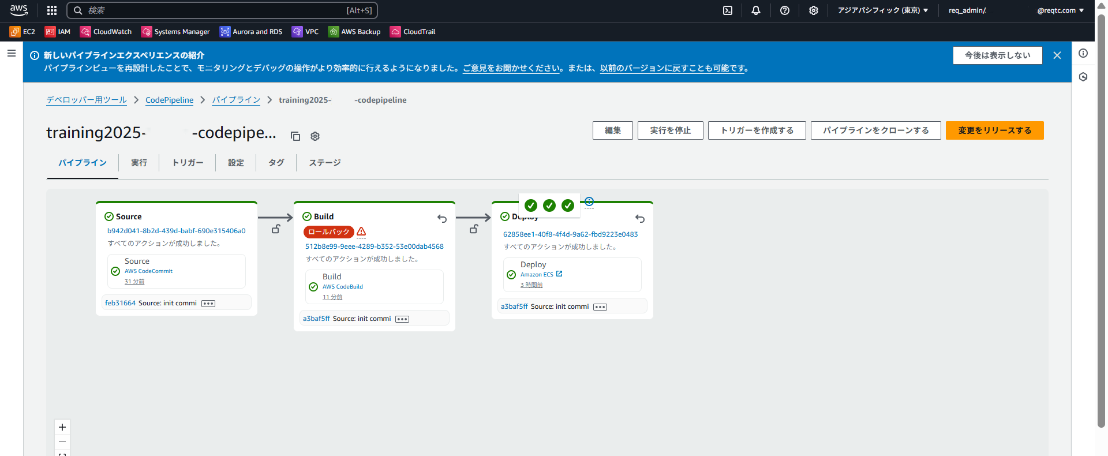
Task: Click the rollback warning triangle icon
Action: 361,232
